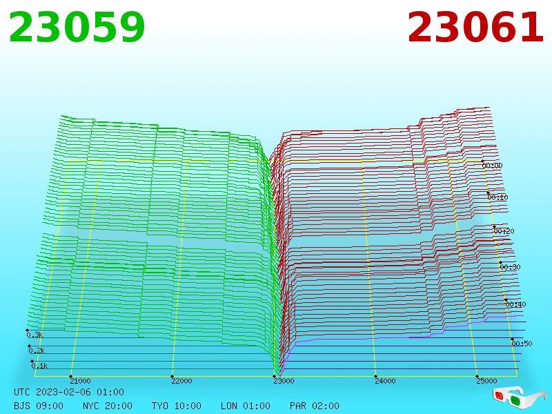
Task: Click the green bid price 23059
Action: [x=77, y=28]
